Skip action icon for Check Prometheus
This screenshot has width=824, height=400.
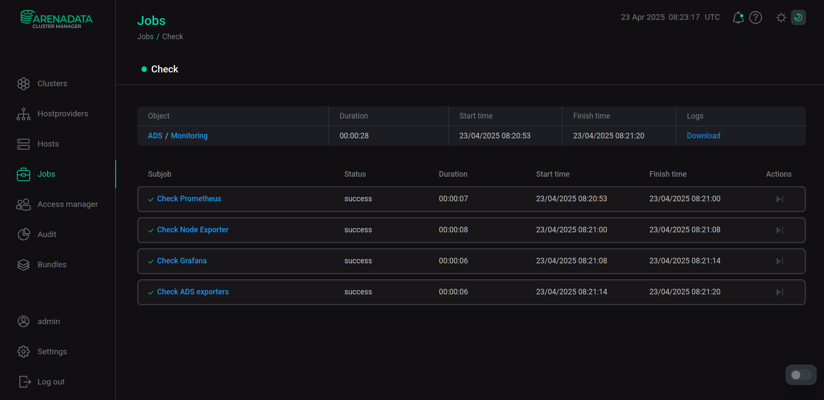tap(780, 199)
